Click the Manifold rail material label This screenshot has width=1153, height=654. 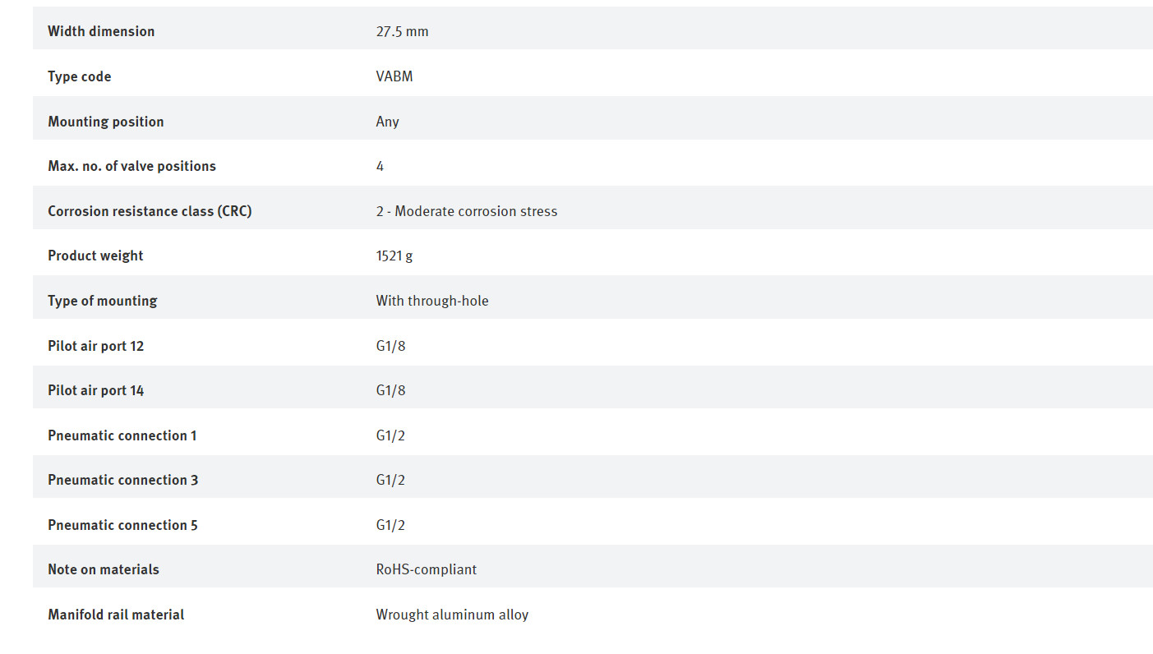pyautogui.click(x=116, y=615)
